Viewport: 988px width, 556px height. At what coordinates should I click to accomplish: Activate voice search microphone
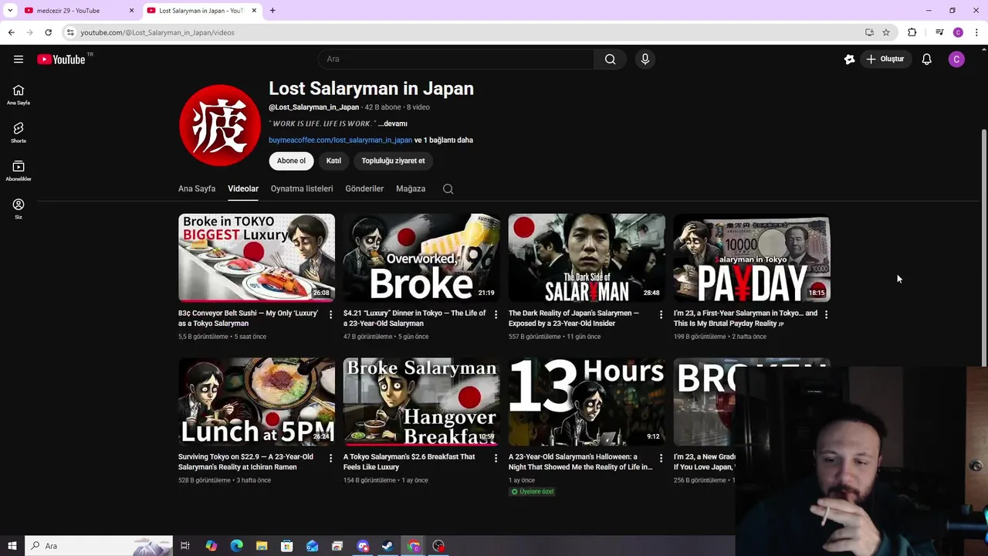point(645,59)
